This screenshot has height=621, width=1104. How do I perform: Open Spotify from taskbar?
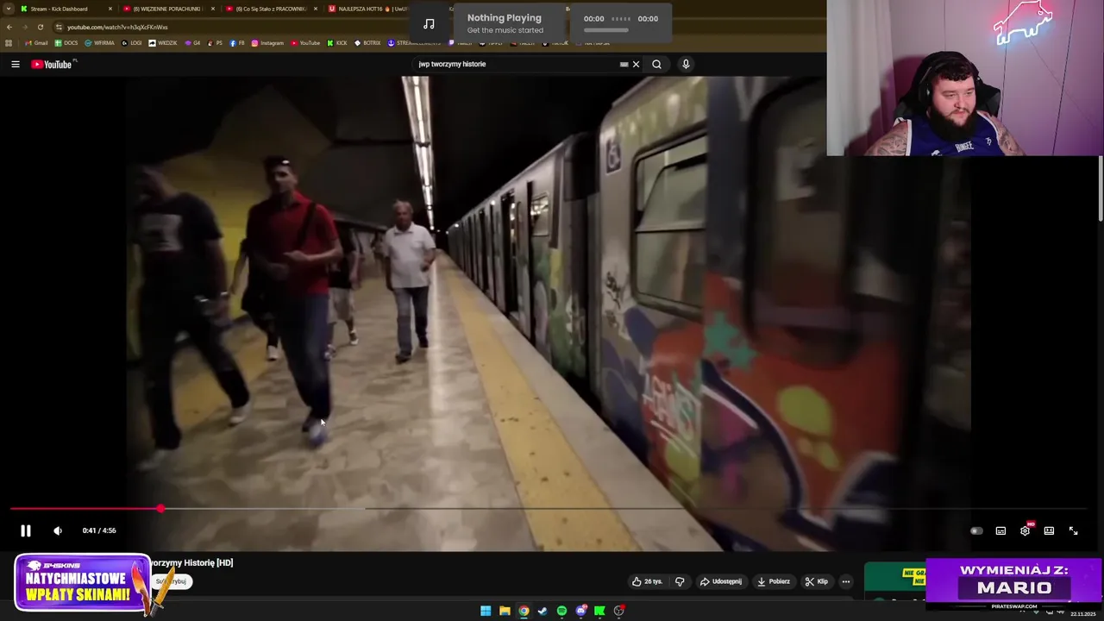[x=561, y=611]
